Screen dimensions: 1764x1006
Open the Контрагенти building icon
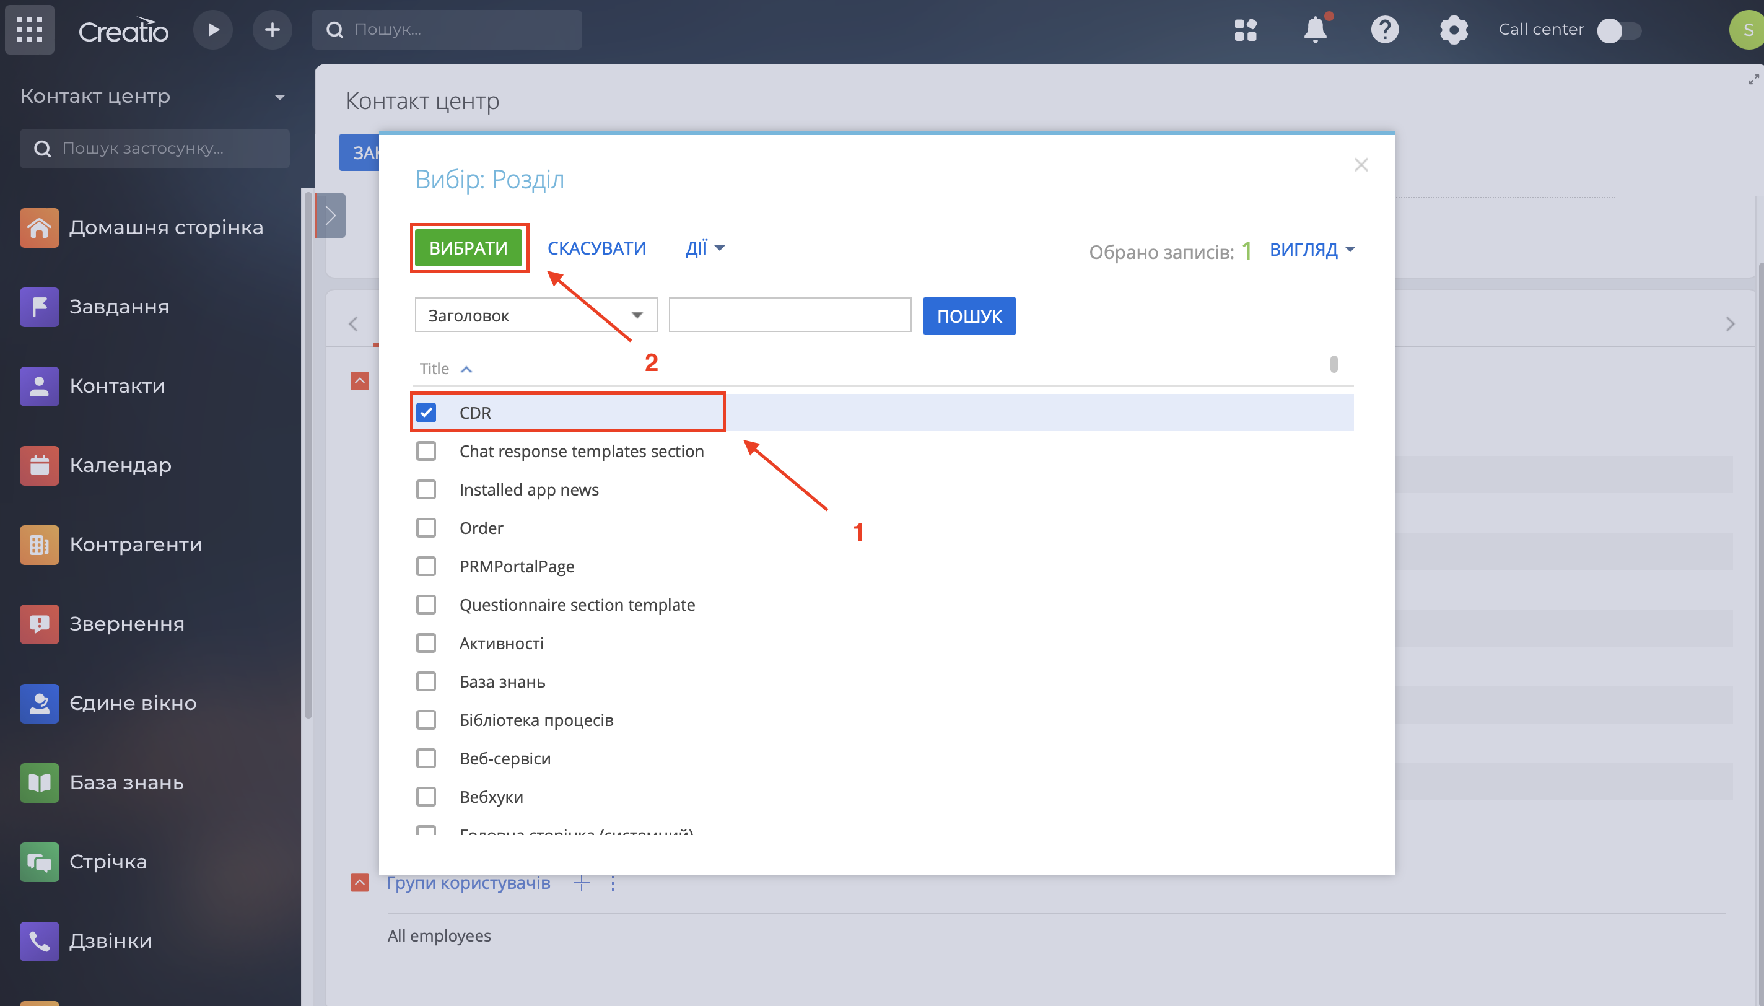(40, 545)
